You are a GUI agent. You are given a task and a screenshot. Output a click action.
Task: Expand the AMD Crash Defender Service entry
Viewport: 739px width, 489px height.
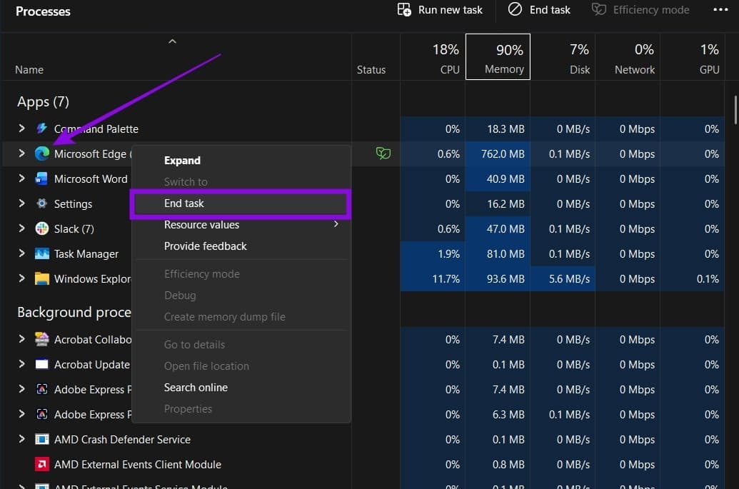(21, 439)
